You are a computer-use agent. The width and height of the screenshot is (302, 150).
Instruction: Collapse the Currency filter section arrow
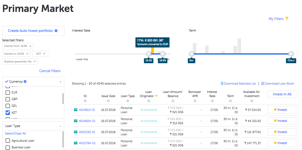60,82
